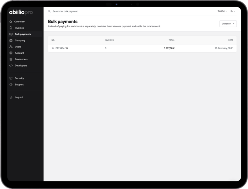Open the language translate selector
This screenshot has height=189, width=248.
point(233,11)
